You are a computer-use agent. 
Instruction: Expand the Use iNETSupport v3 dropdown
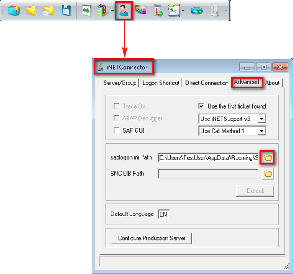[262, 119]
